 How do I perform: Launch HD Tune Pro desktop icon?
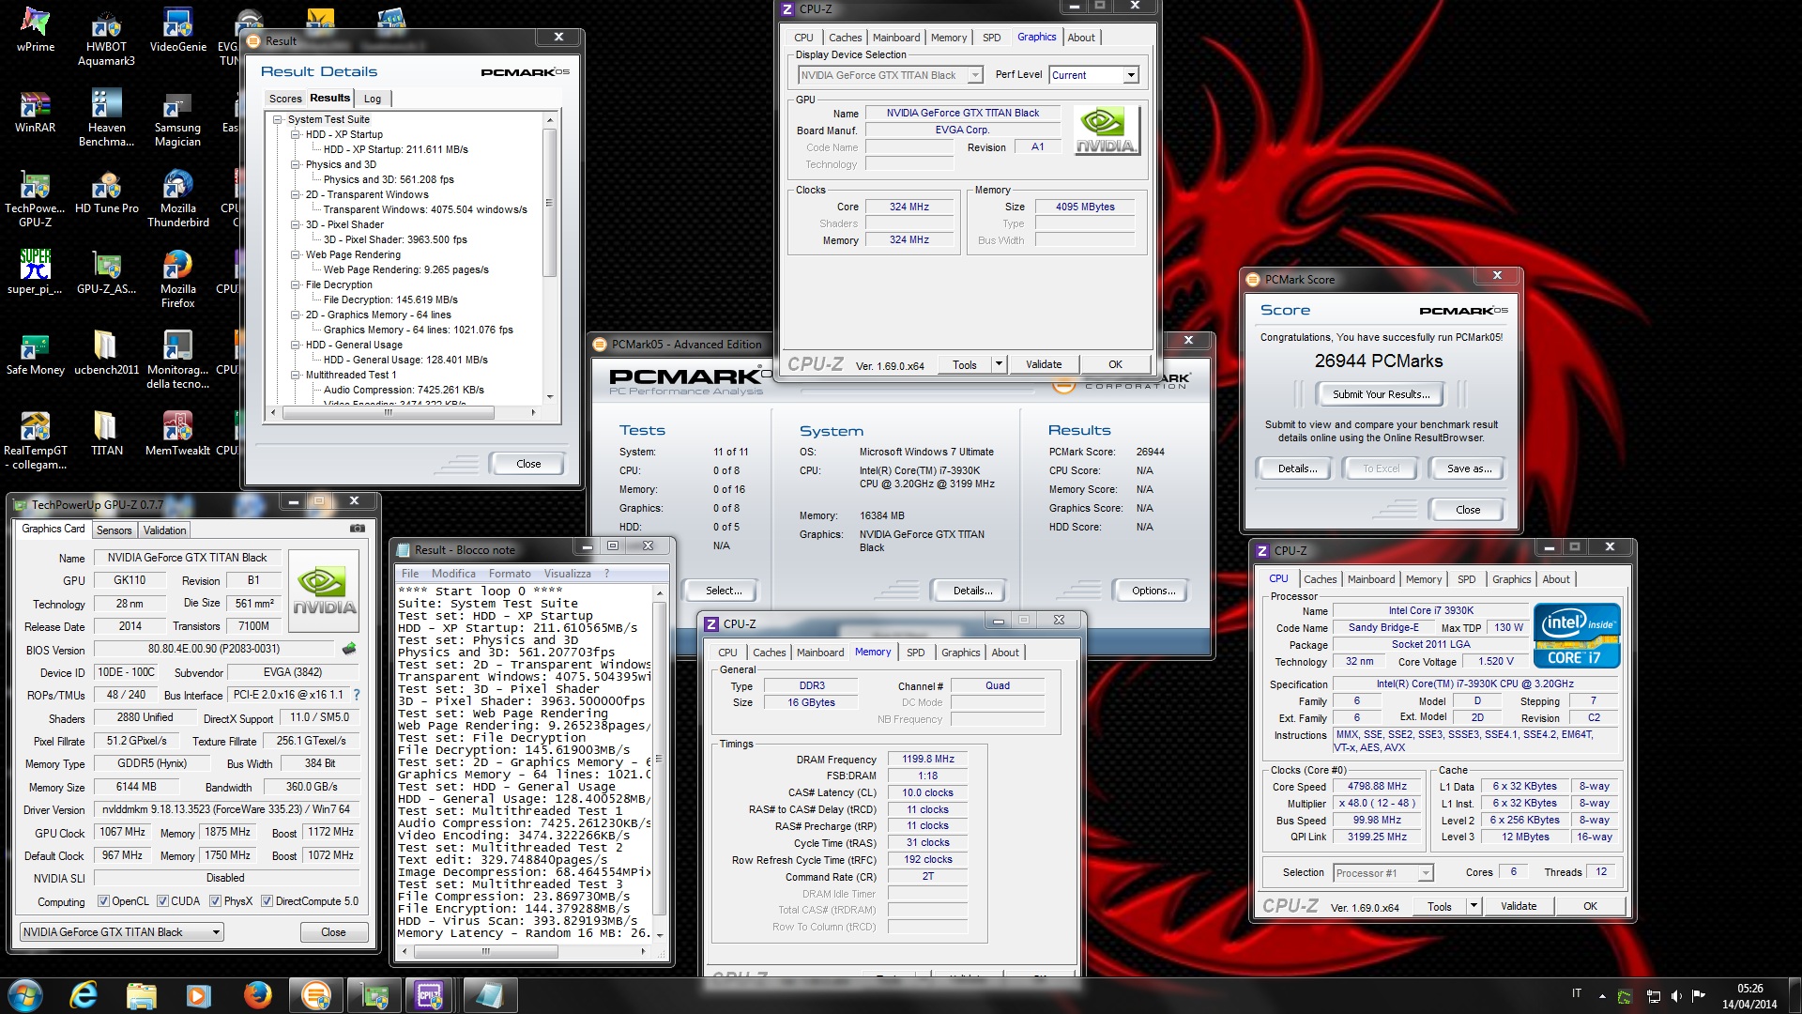point(106,192)
